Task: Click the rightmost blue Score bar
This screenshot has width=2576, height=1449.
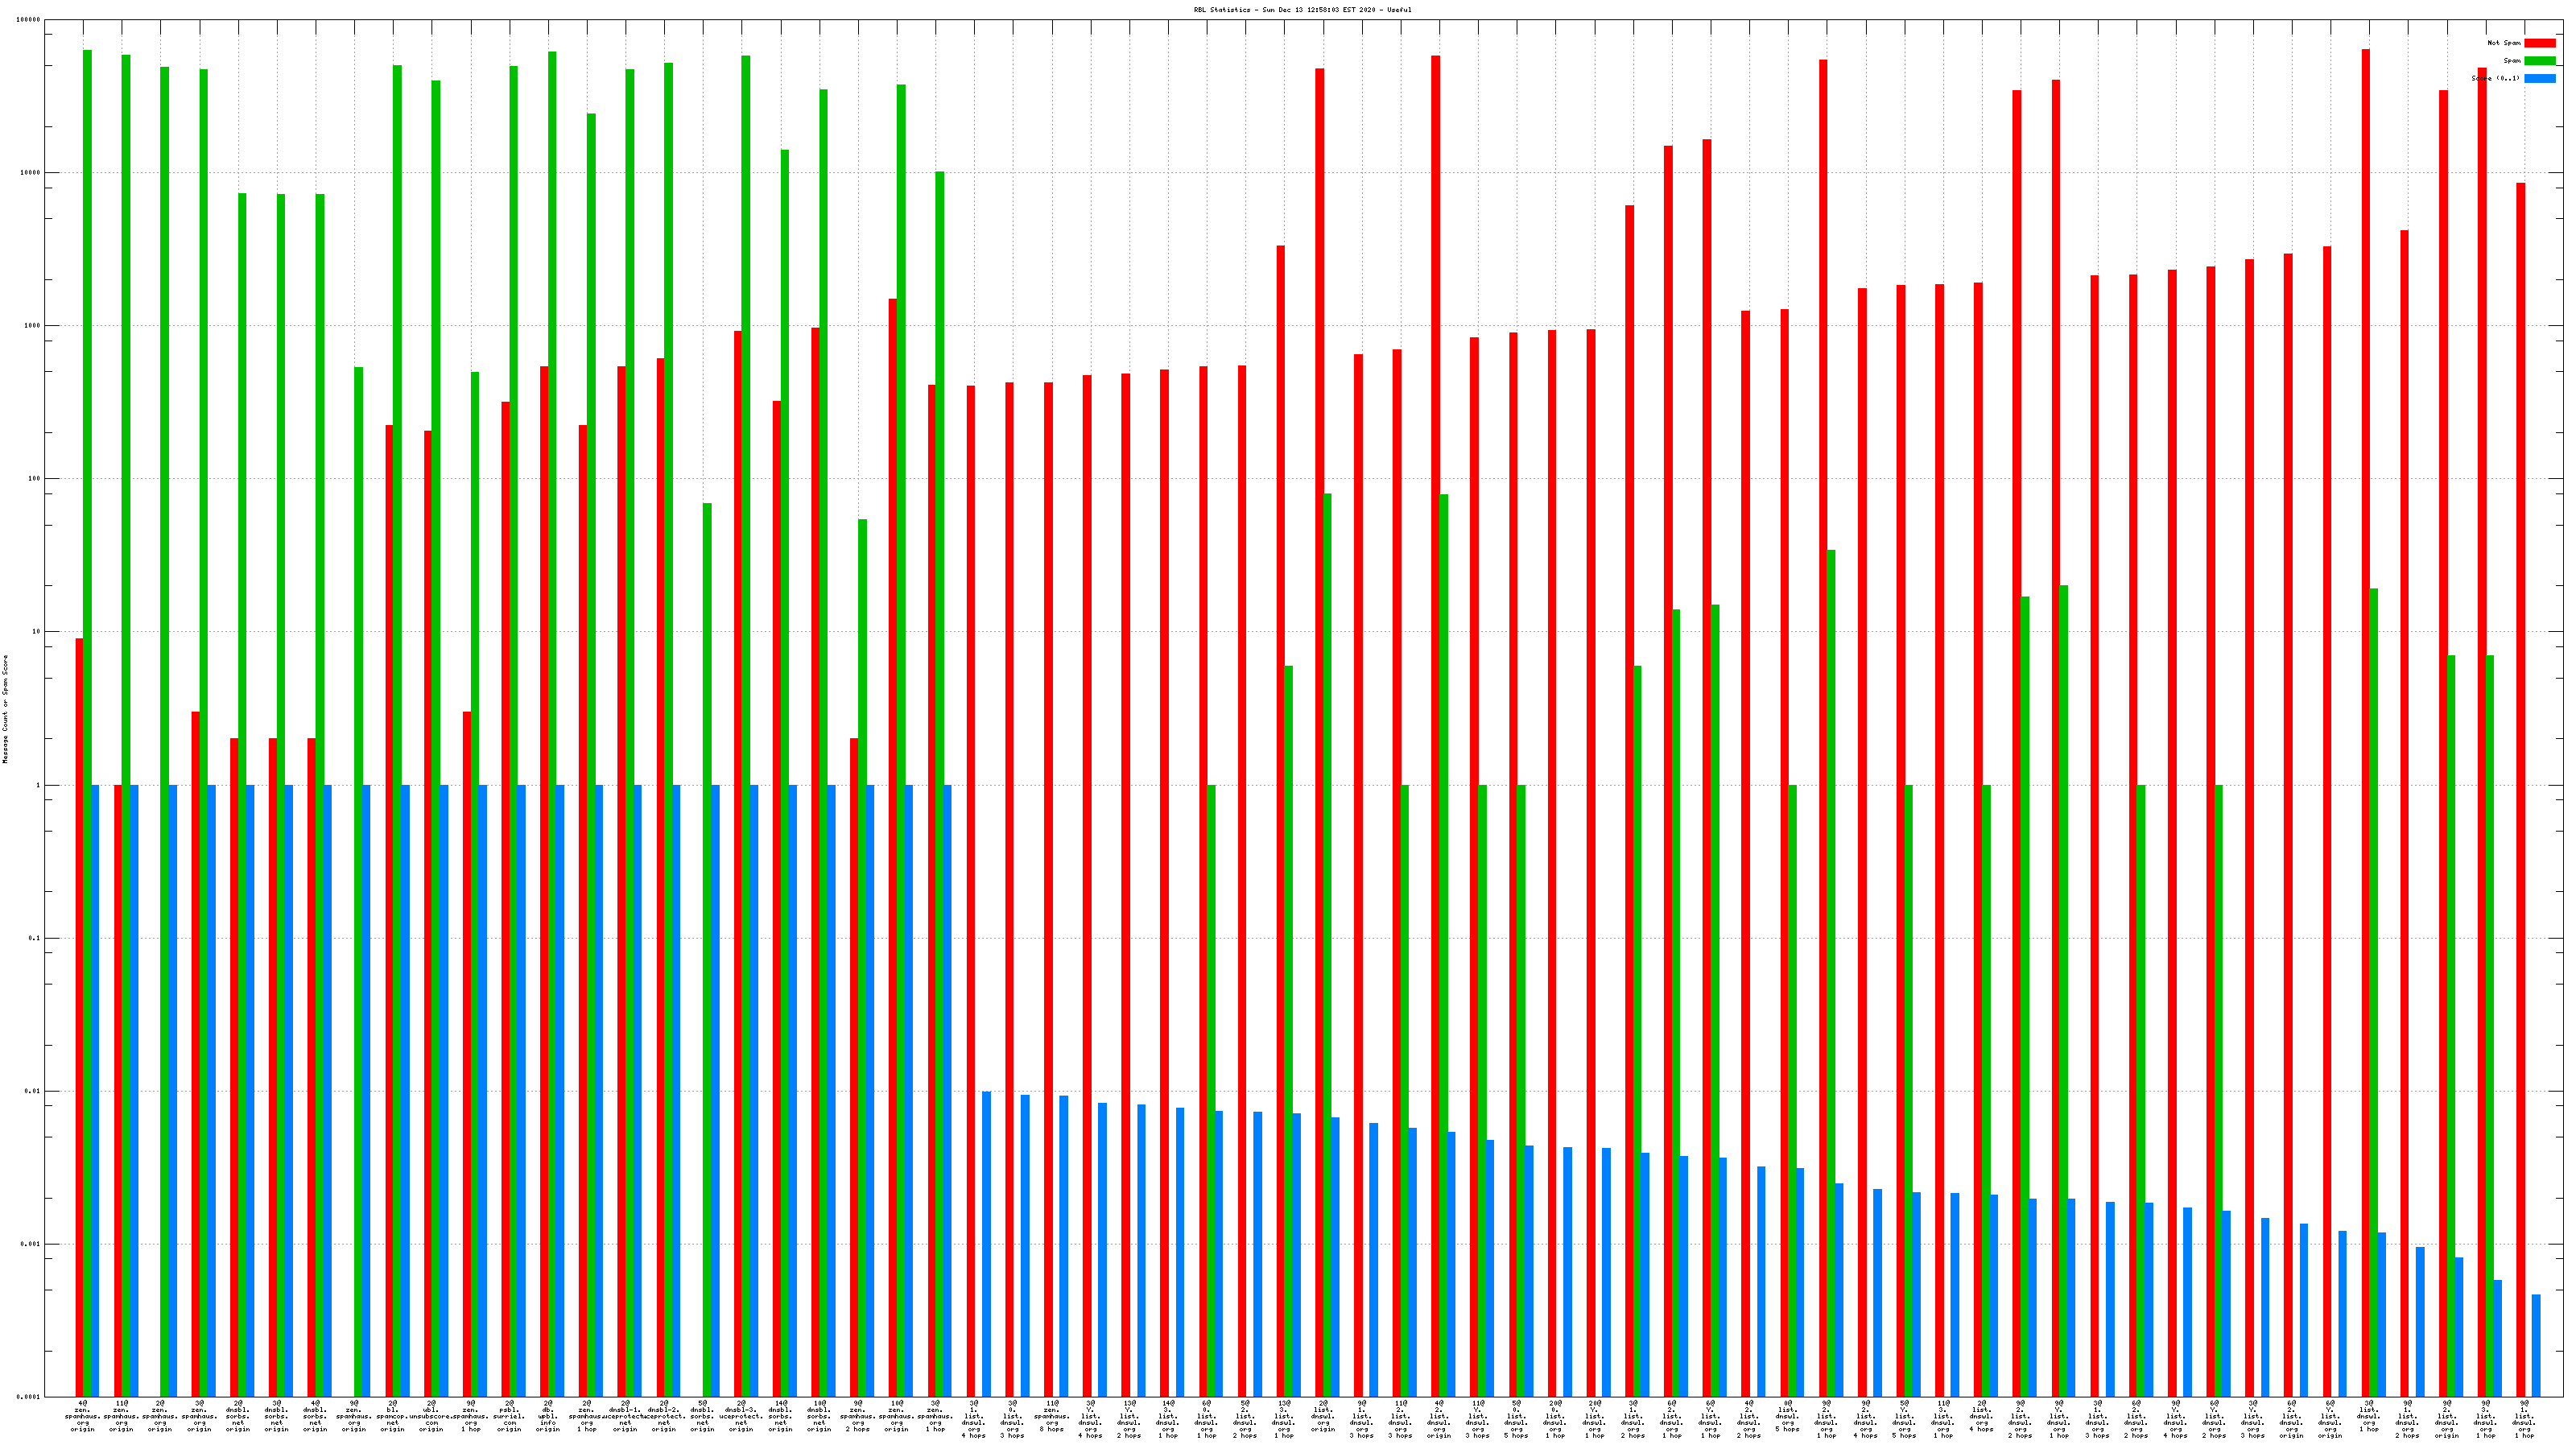Action: pos(2536,1345)
